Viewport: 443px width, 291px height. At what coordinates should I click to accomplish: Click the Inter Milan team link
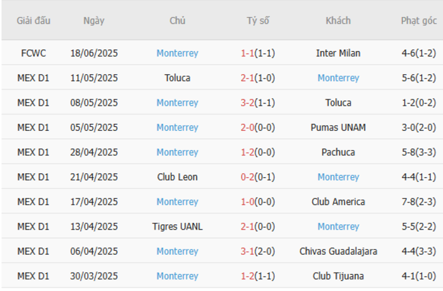(x=338, y=53)
